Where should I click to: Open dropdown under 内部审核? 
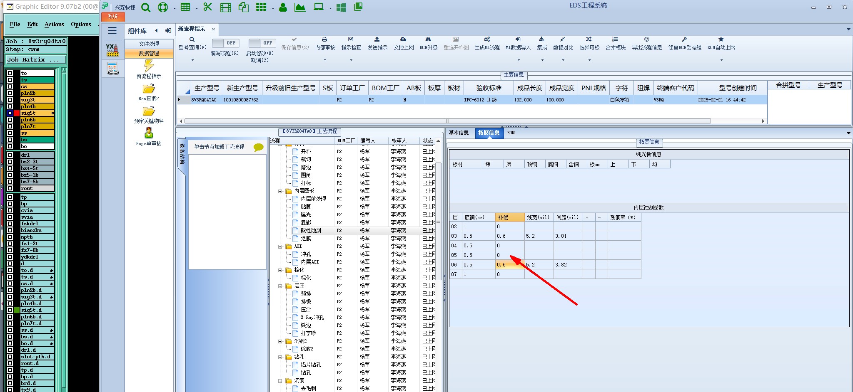[325, 60]
